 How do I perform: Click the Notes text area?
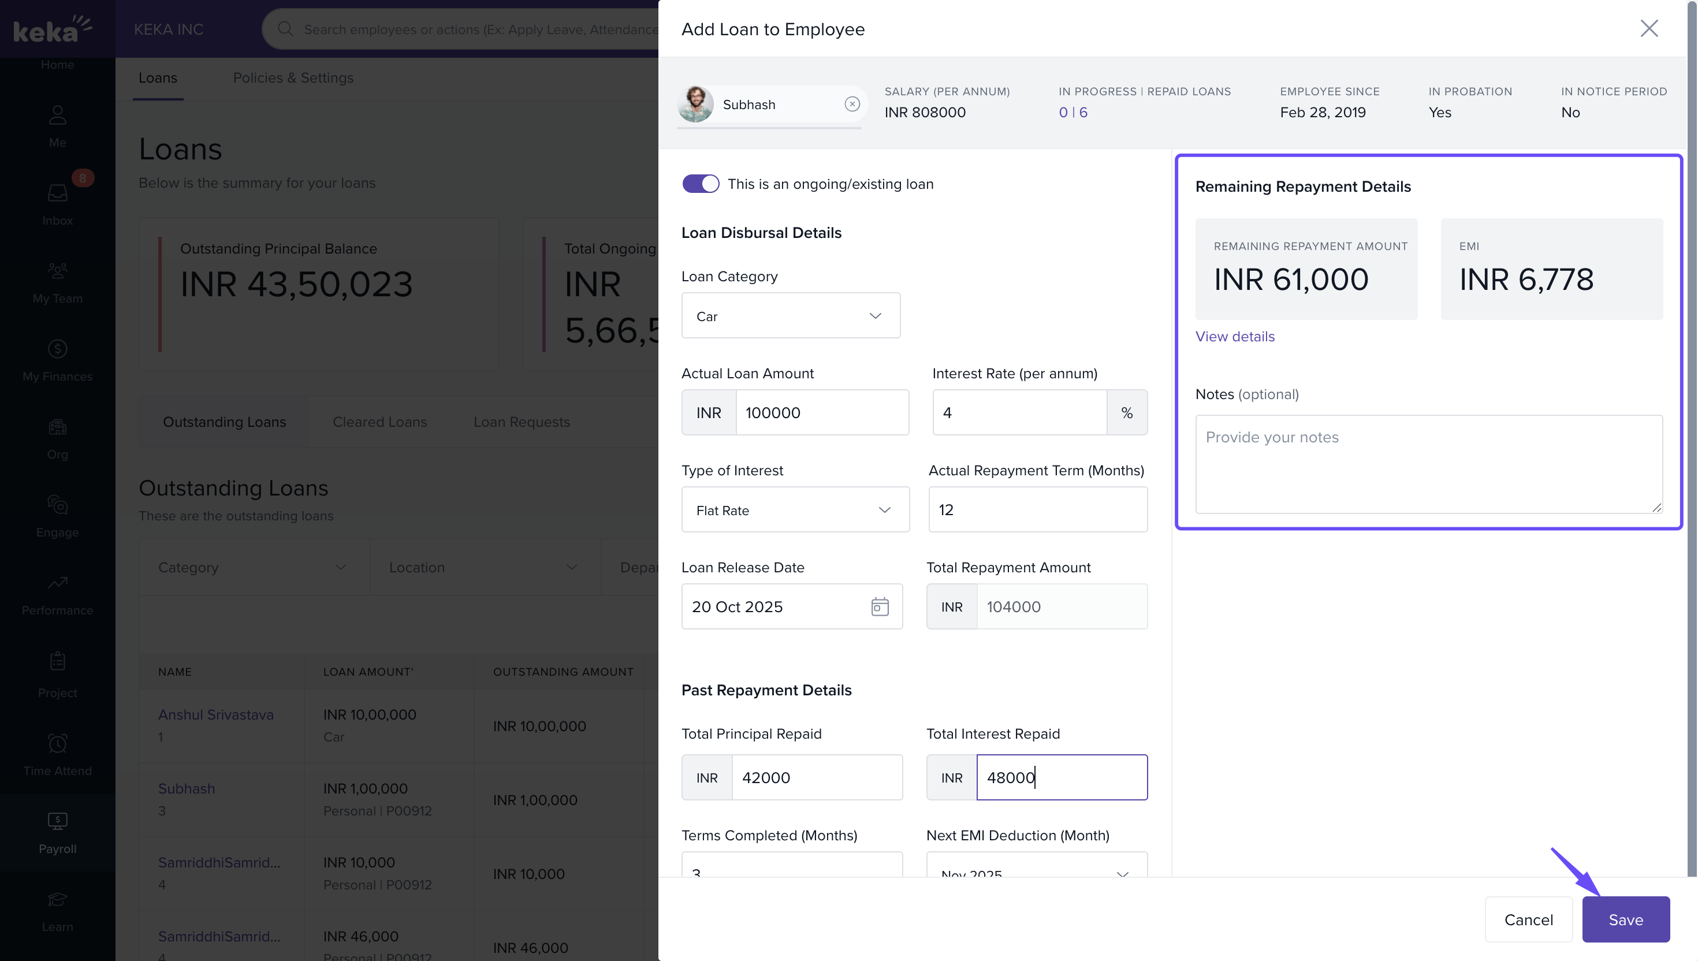point(1428,464)
